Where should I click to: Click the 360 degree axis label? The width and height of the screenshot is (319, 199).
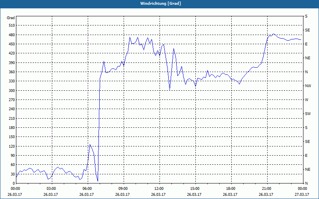click(12, 72)
